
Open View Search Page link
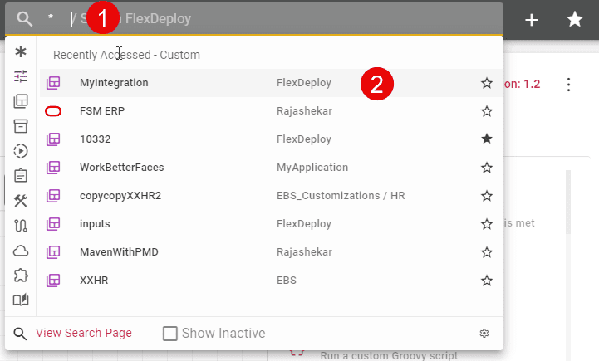pos(84,333)
